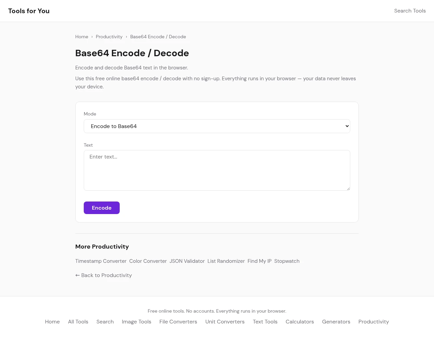Go to Tools for You homepage logo

(29, 11)
